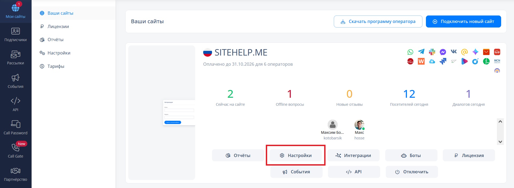Open the Telegram integration icon
The width and height of the screenshot is (514, 188).
[421, 52]
